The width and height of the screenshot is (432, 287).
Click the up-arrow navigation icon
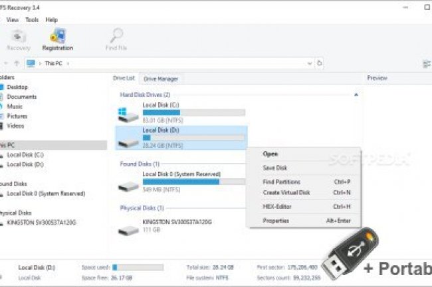click(16, 64)
